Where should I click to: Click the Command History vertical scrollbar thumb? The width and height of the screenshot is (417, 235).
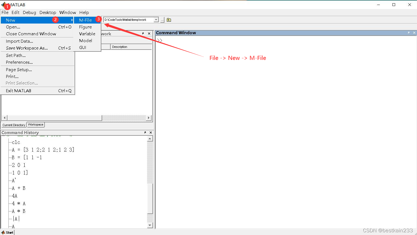pyautogui.click(x=150, y=199)
